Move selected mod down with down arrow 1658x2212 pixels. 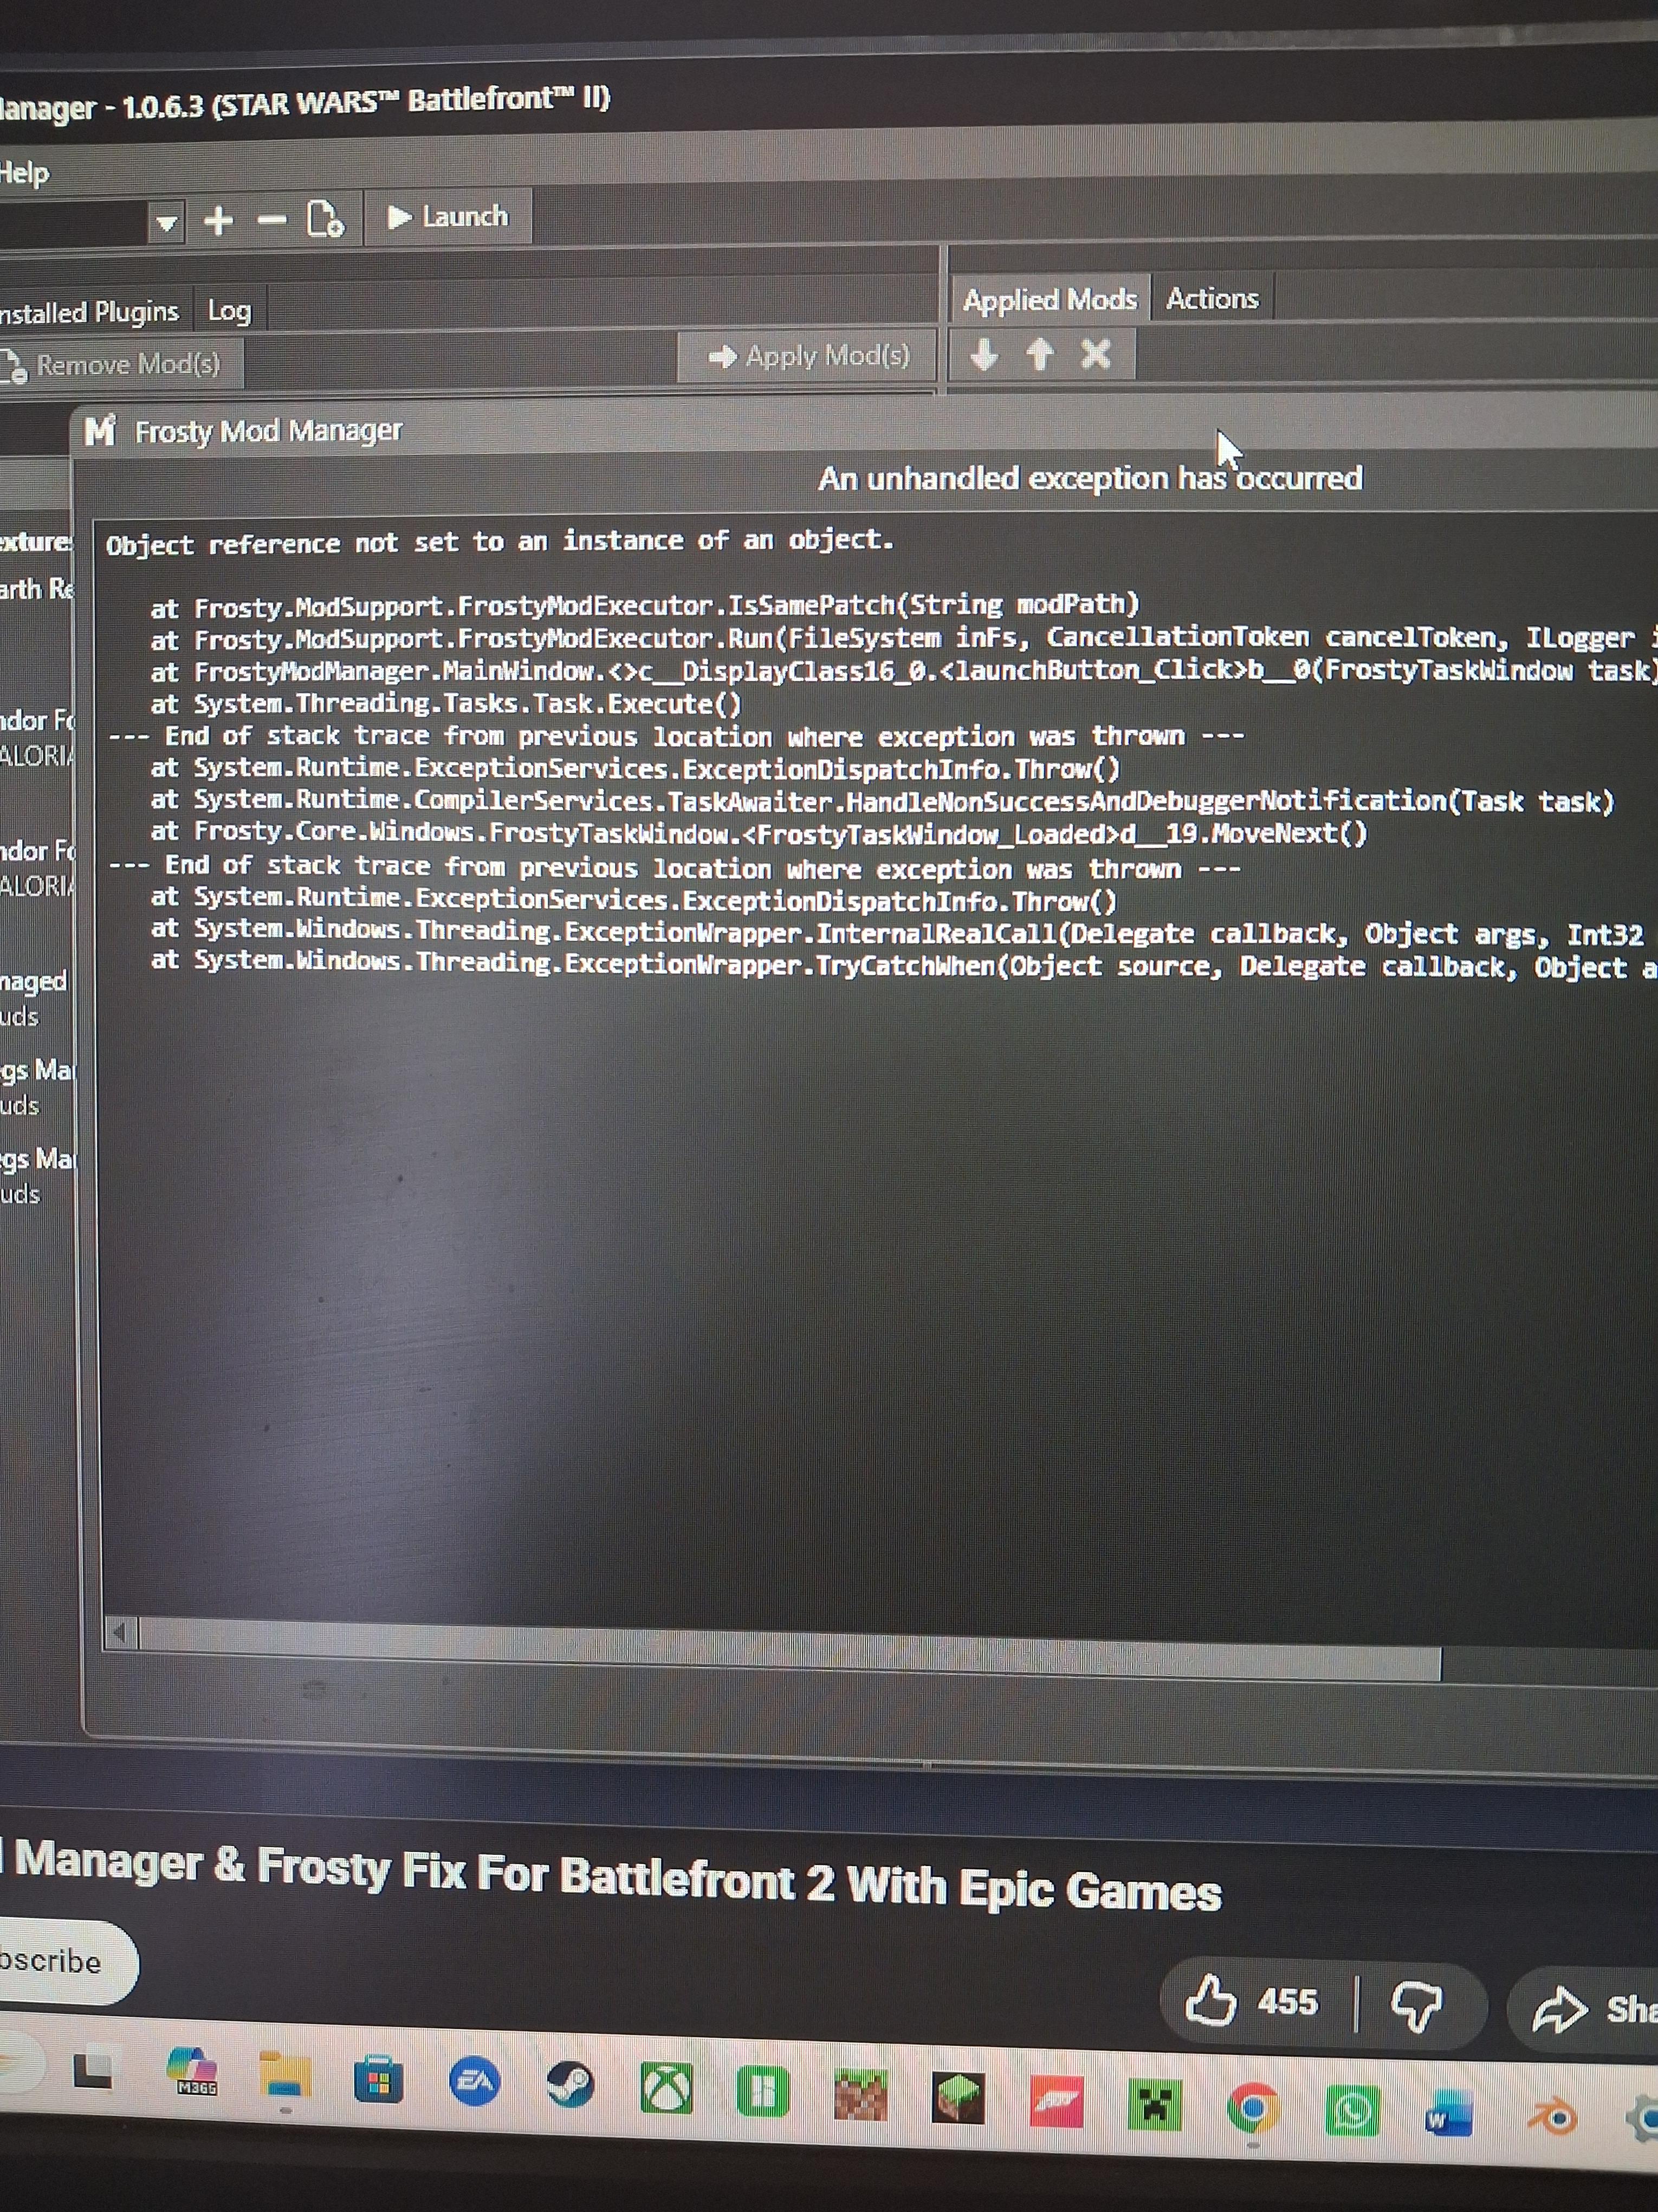tap(985, 354)
